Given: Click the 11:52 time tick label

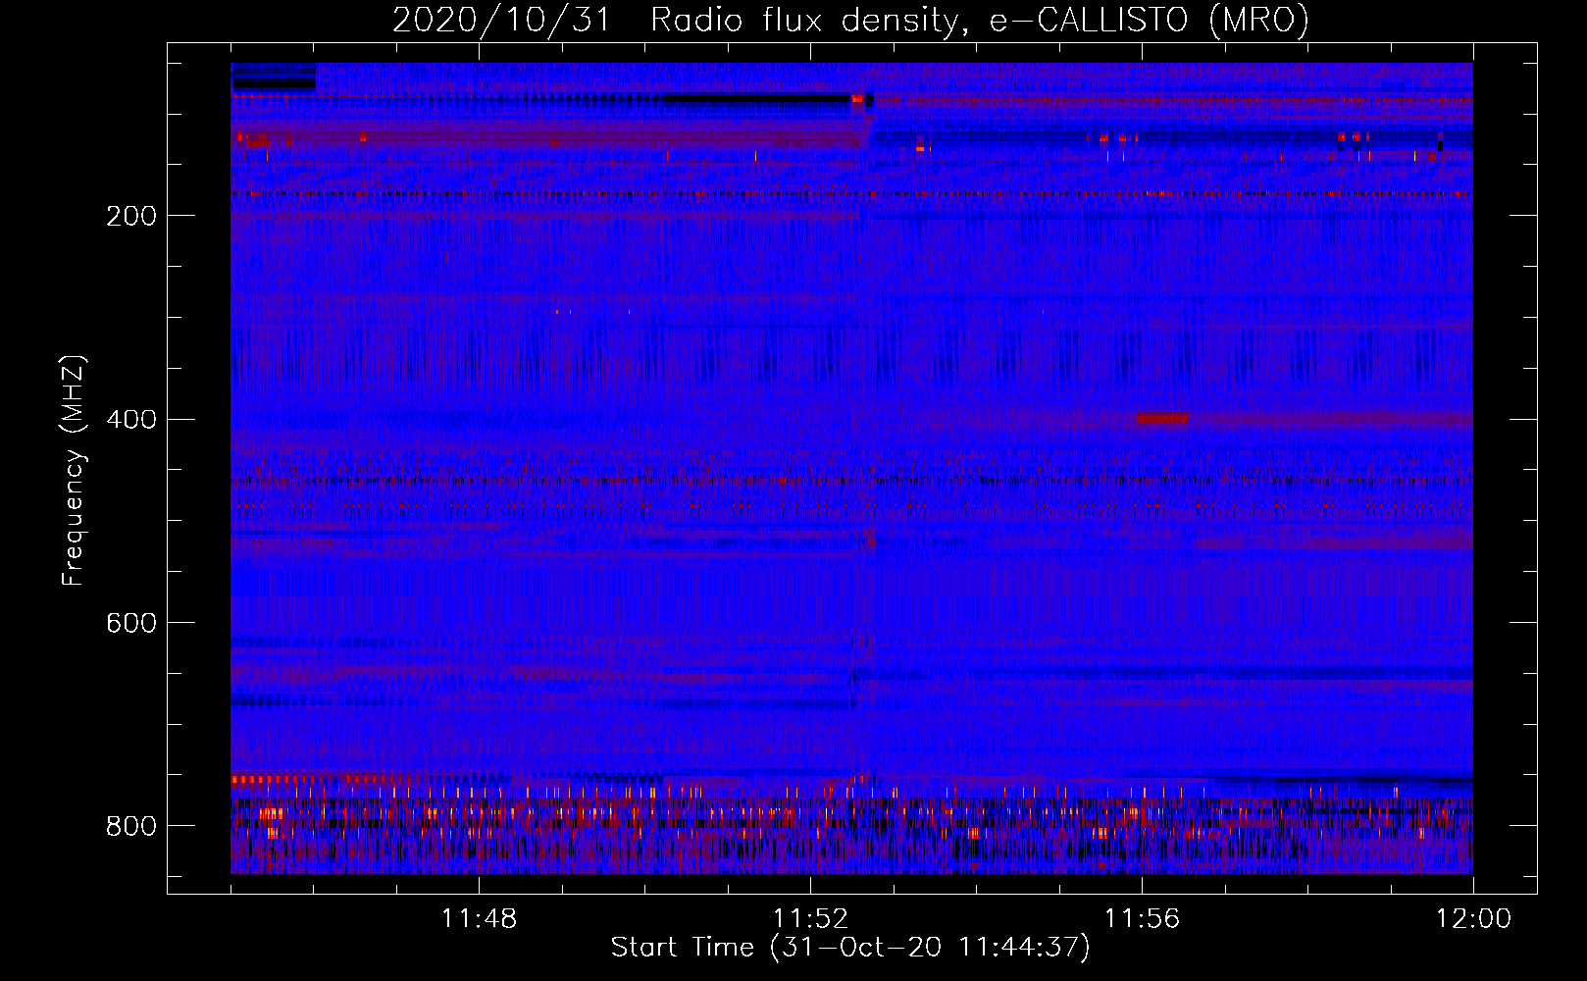Looking at the screenshot, I should pos(810,919).
